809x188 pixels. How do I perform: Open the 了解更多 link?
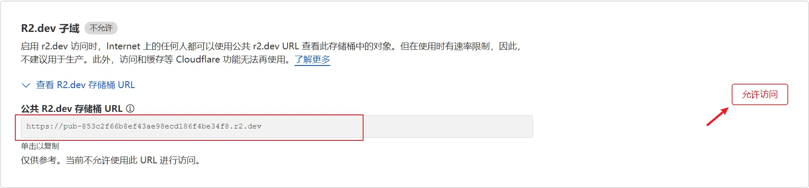point(312,60)
